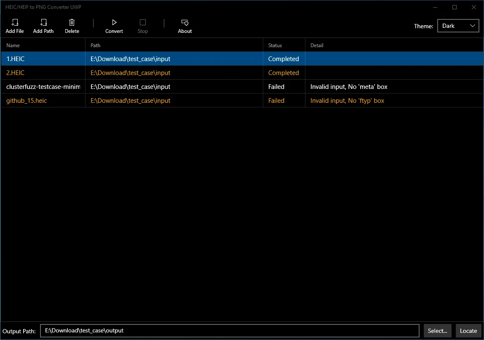Image resolution: width=484 pixels, height=340 pixels.
Task: Minimize the converter window
Action: click(x=435, y=7)
